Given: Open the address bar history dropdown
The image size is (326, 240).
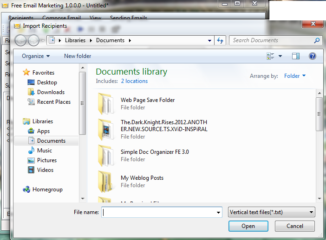Looking at the screenshot, I should click(210, 40).
